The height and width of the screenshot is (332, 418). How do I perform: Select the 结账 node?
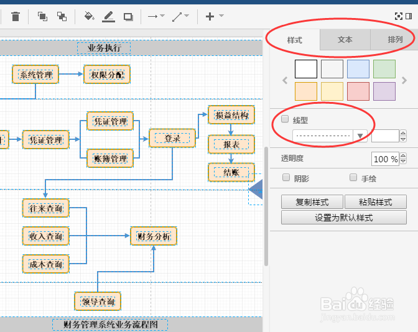[x=231, y=172]
